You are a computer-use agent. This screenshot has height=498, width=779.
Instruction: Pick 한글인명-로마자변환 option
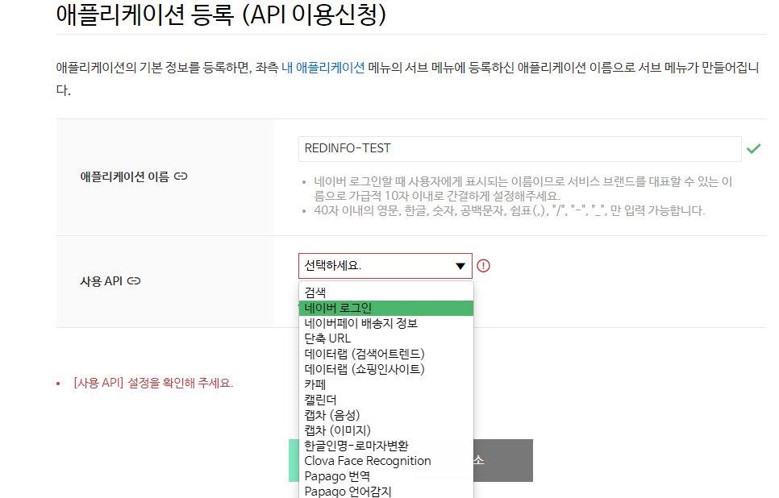point(386,446)
